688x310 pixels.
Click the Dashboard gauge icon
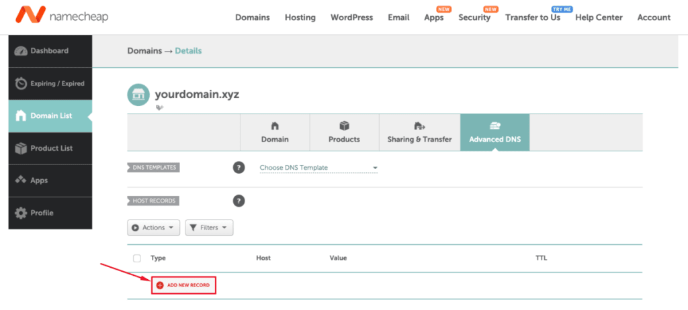tap(21, 51)
